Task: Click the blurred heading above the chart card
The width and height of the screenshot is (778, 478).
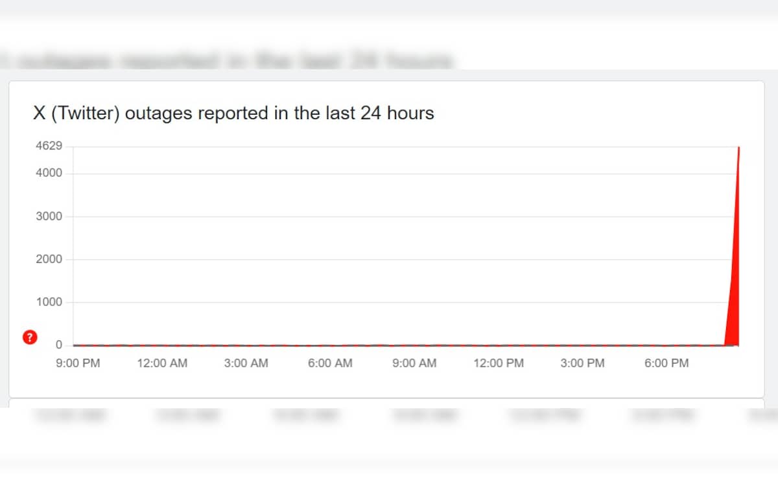Action: tap(227, 61)
